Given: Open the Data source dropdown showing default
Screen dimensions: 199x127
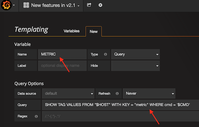Looking at the screenshot, I should [x=68, y=93].
